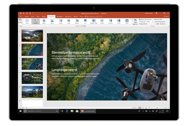Click the Share button
Image resolution: width=189 pixels, height=126 pixels.
coord(166,17)
